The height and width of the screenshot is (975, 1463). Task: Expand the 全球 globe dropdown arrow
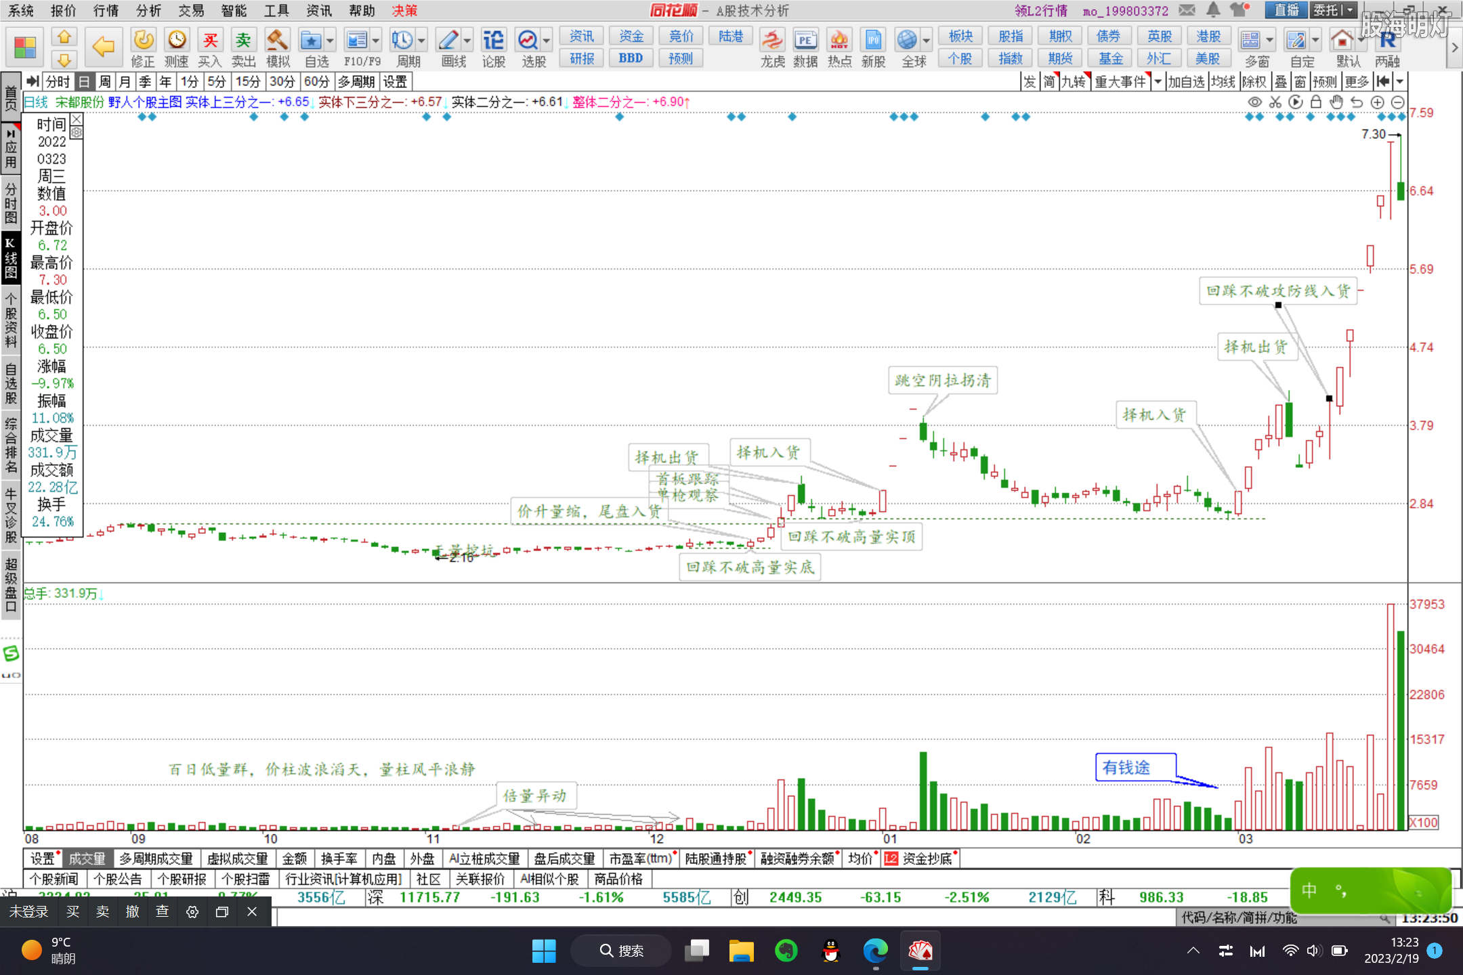[926, 41]
